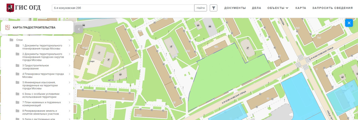
Task: Expand 6 Зоны с особыми условиями chevron
Action: [69, 94]
